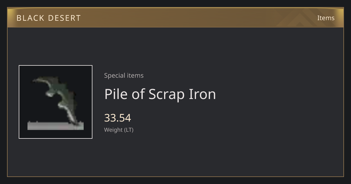Screen dimensions: 351x184
Task: Click the dark empty area right of the item name
Action: 278,94
